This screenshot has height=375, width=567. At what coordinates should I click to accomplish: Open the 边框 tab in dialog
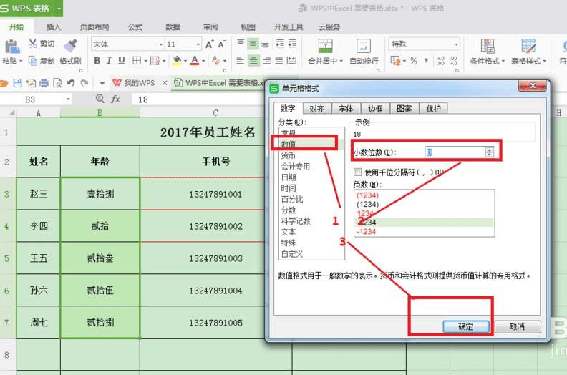(375, 109)
